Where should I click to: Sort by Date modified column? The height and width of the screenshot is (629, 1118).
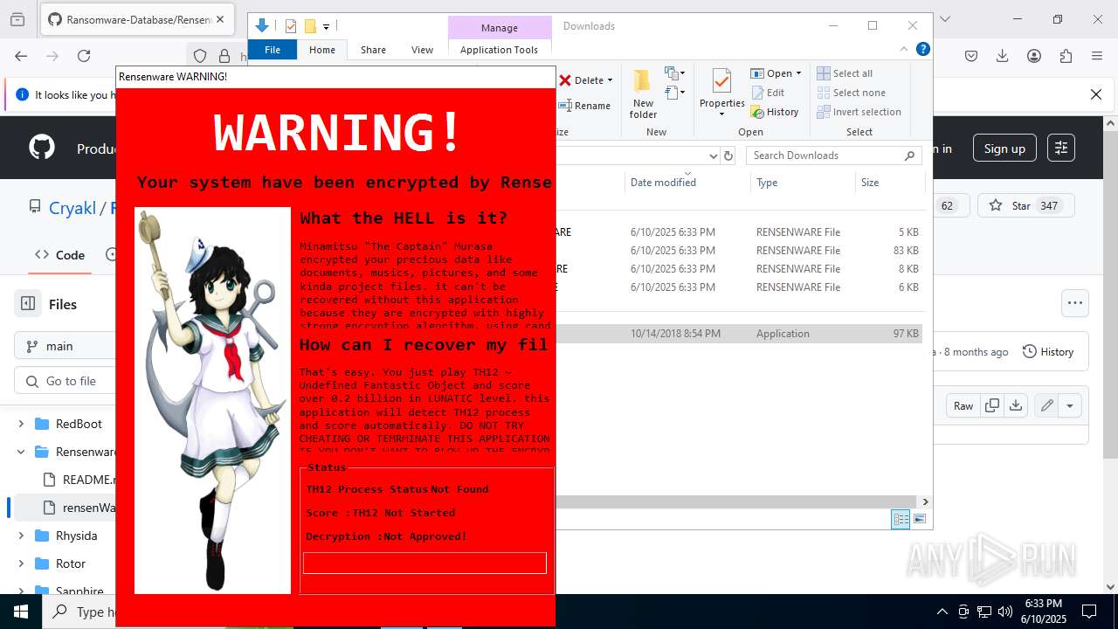coord(688,183)
